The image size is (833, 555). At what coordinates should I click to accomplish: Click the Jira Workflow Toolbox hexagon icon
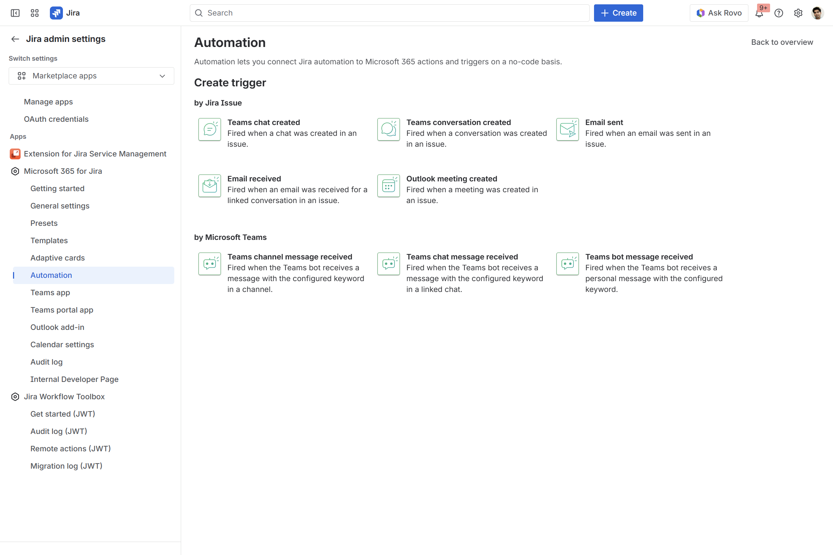(15, 397)
